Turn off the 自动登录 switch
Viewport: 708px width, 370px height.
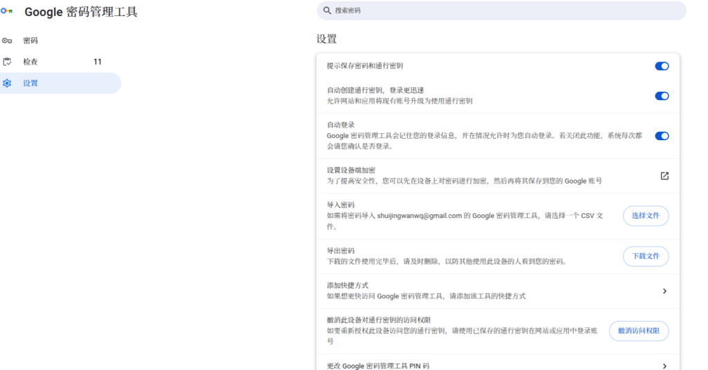(x=662, y=136)
